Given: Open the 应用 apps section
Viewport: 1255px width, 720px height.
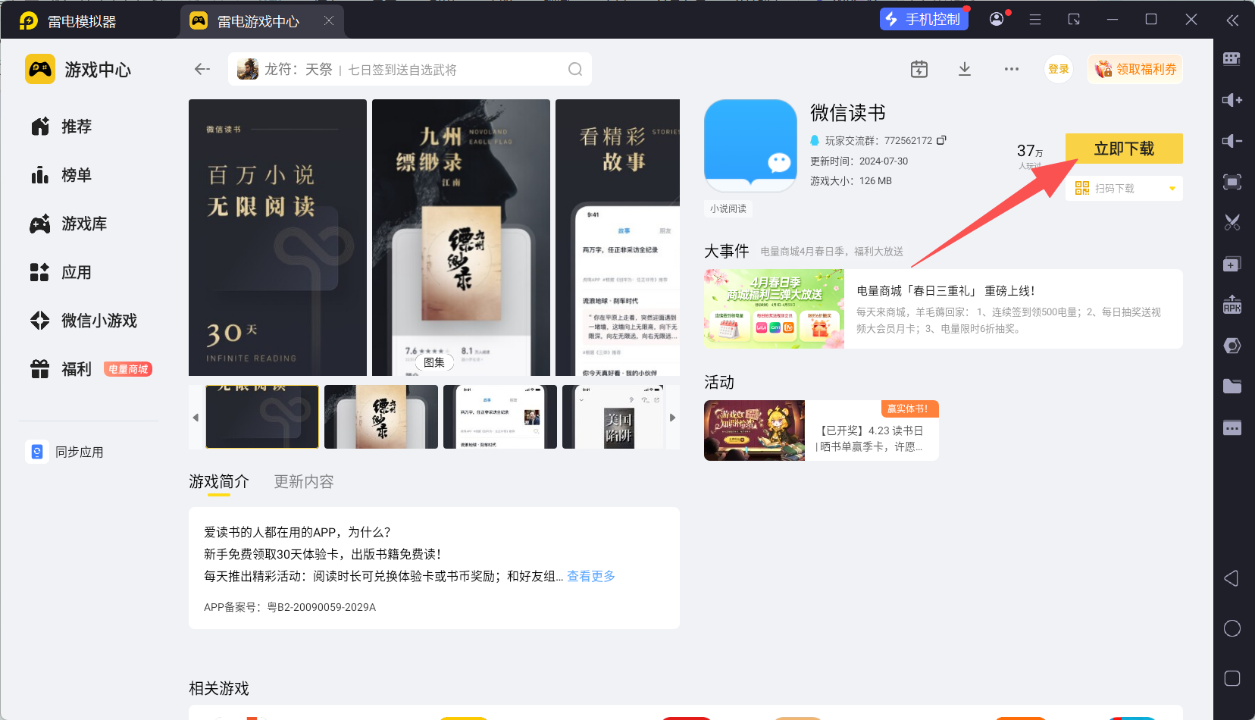Looking at the screenshot, I should pos(61,272).
